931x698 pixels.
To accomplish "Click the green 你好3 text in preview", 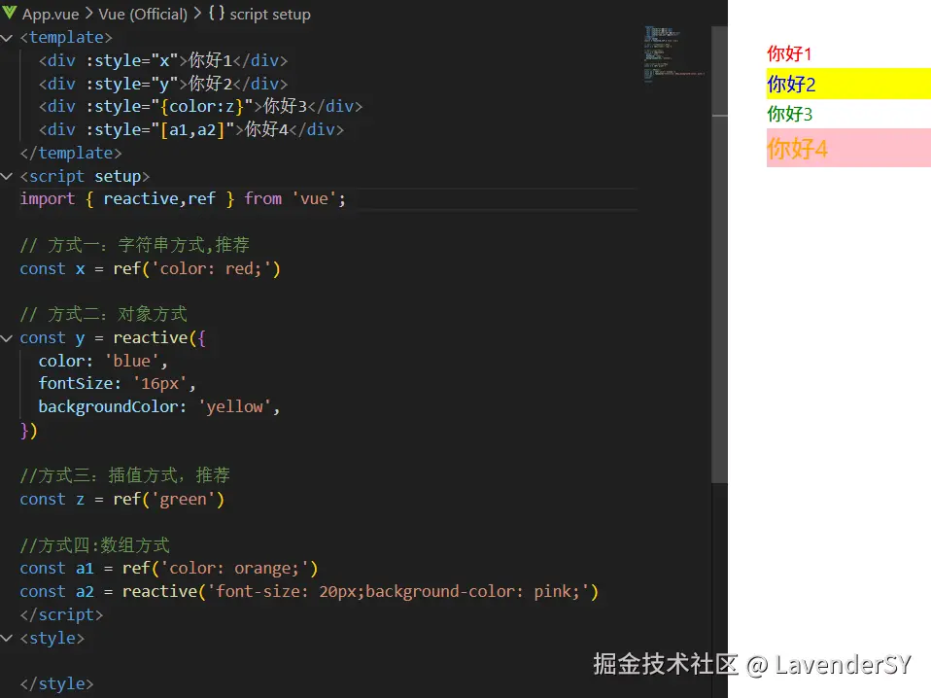I will pos(789,115).
